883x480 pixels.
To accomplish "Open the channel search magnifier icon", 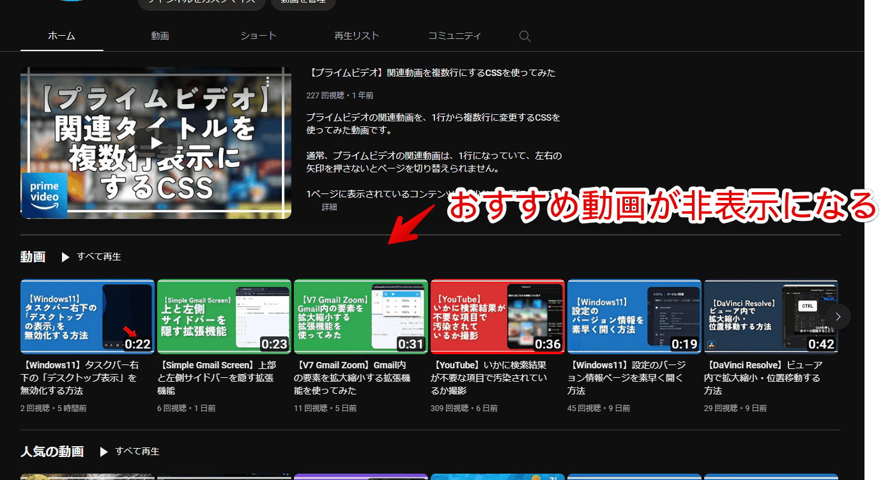I will tap(525, 36).
